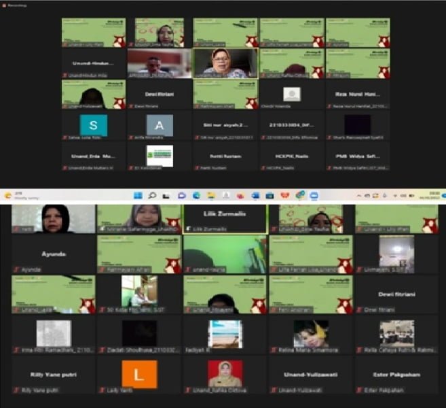Click the orange L avatar of Laily Yanti

tap(138, 374)
